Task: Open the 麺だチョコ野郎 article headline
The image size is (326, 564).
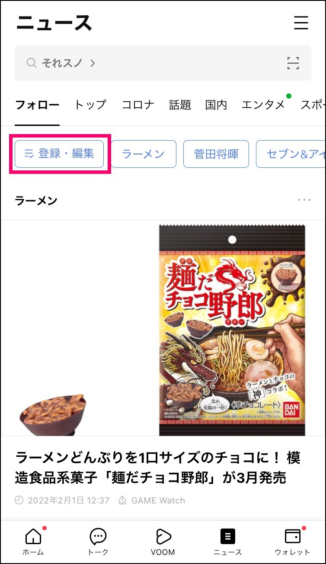Action: 158,468
